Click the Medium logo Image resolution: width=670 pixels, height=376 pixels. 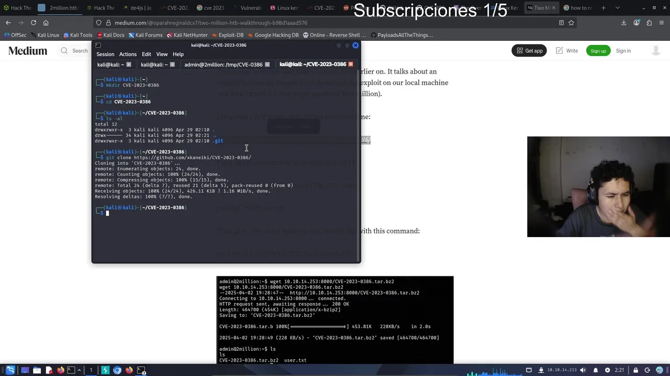tap(28, 51)
